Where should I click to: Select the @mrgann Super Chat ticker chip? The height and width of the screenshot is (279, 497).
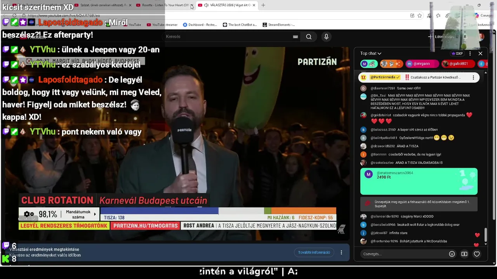[x=422, y=64]
